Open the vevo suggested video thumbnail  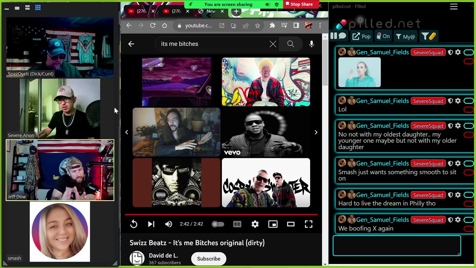[x=266, y=132]
